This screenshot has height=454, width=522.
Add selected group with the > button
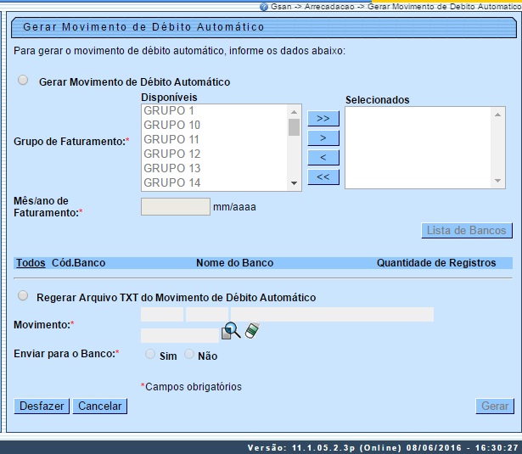click(x=323, y=137)
